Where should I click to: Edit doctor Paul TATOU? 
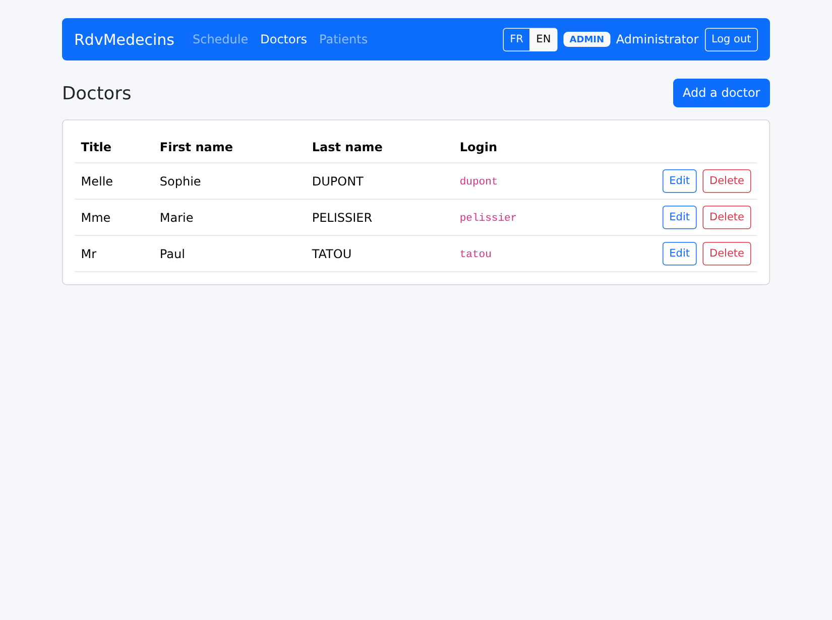pos(679,254)
